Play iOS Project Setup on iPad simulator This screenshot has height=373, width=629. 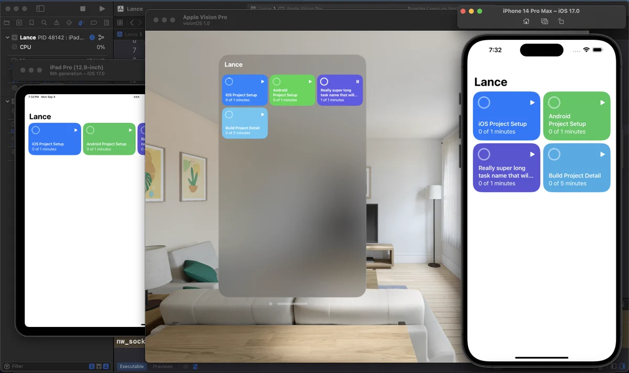point(75,130)
